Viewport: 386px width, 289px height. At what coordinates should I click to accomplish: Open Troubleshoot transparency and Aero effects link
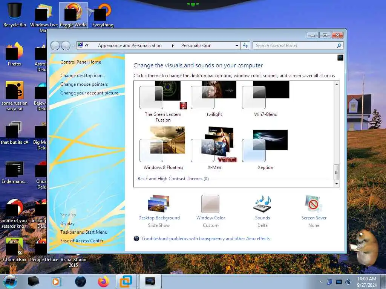click(205, 238)
